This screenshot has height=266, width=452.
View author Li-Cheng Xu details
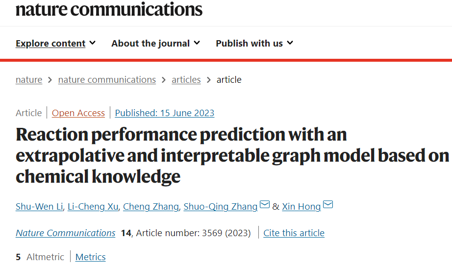coord(93,207)
